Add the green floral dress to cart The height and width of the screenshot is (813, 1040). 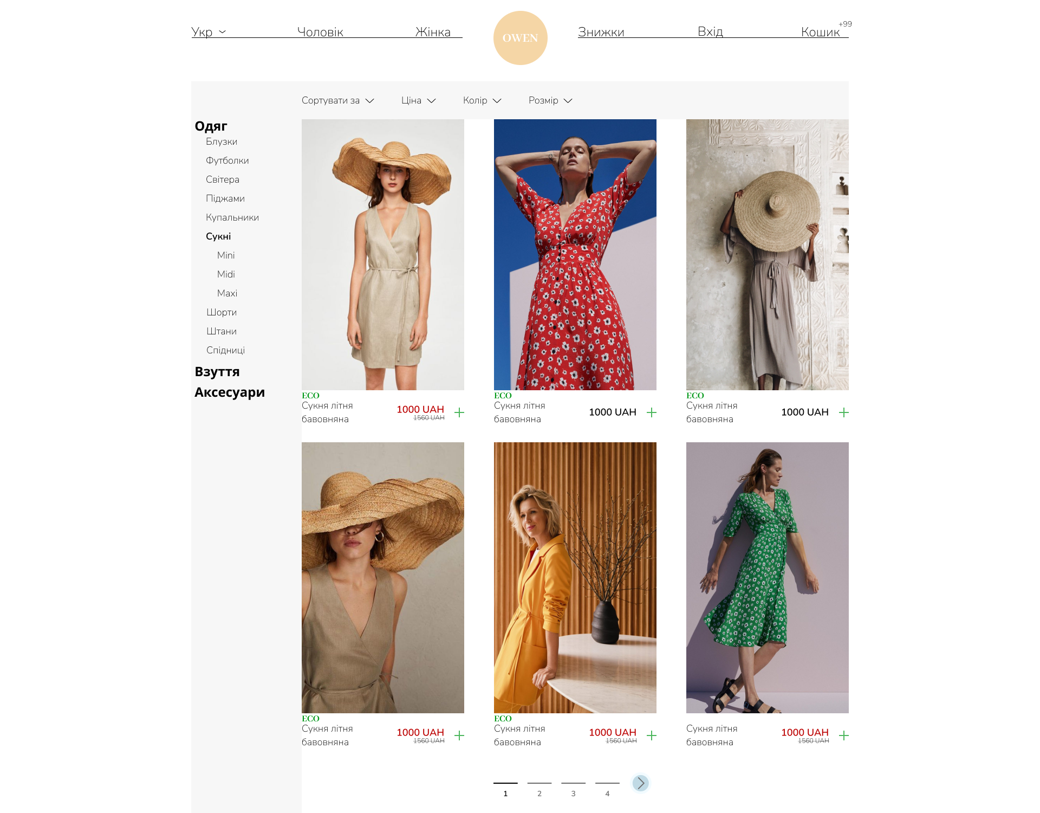[843, 735]
